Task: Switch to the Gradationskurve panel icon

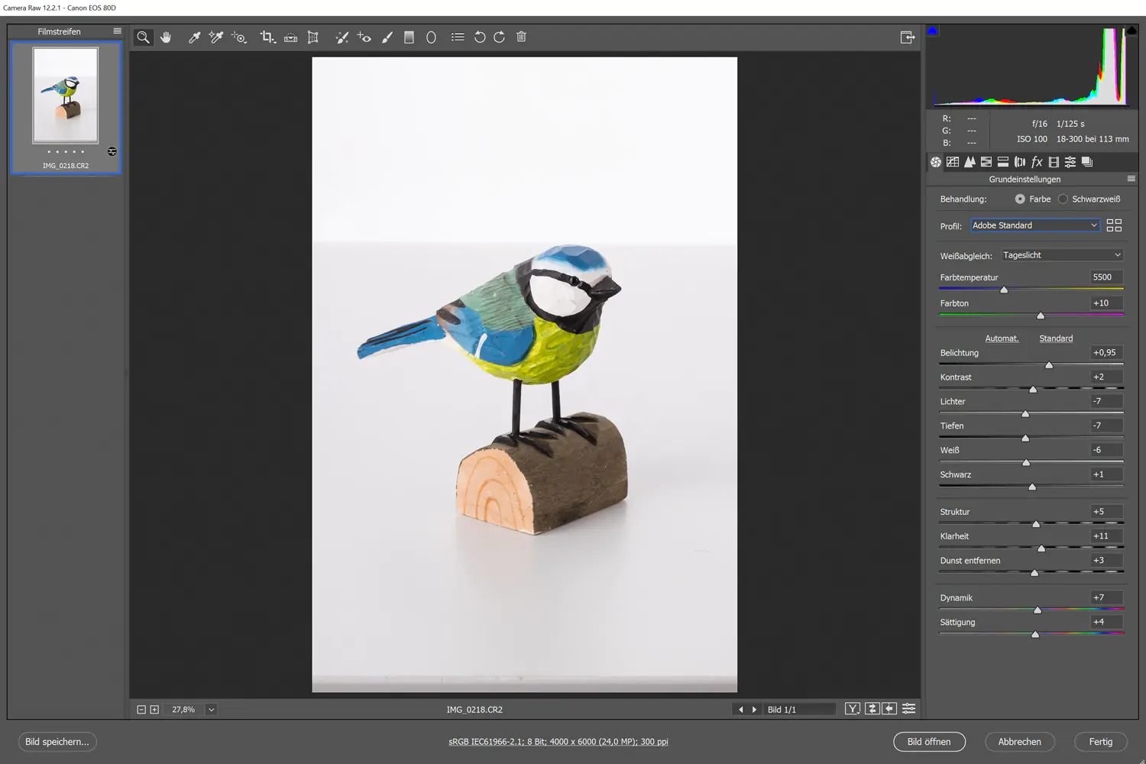Action: pyautogui.click(x=953, y=161)
